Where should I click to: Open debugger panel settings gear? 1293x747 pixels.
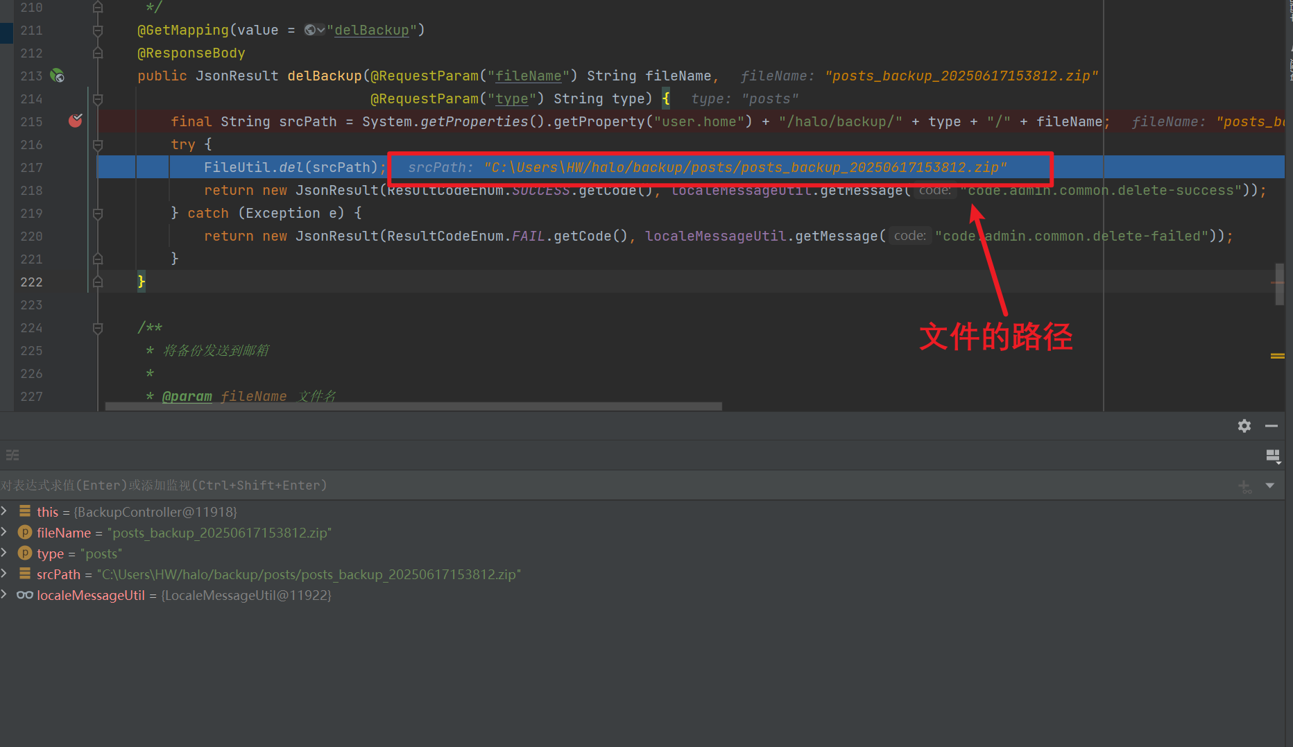1244,426
